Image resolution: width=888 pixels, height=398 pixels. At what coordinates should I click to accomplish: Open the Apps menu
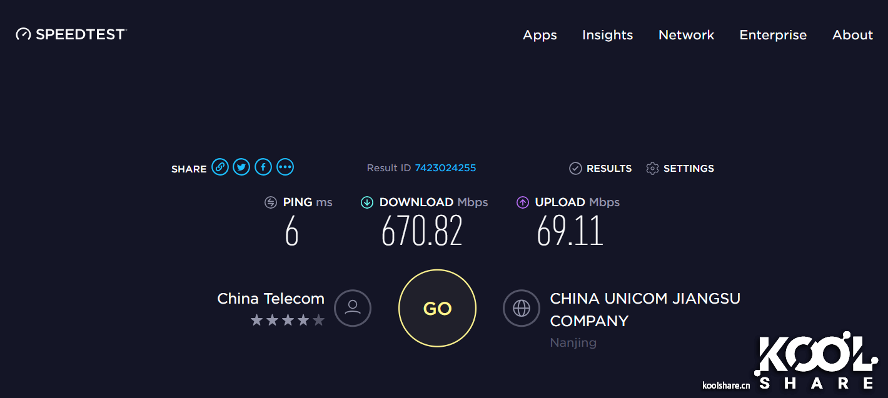[540, 35]
